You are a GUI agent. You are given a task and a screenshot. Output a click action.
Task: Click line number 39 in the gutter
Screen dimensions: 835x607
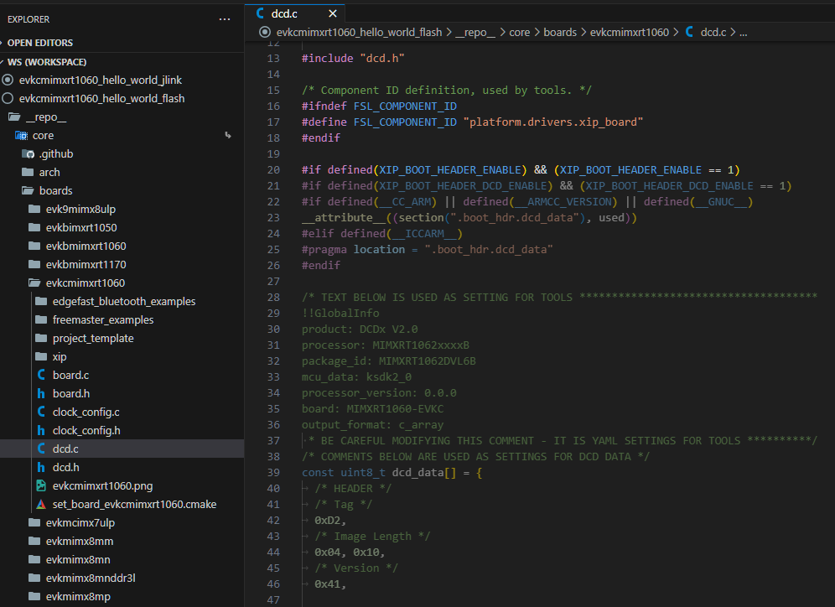(272, 472)
